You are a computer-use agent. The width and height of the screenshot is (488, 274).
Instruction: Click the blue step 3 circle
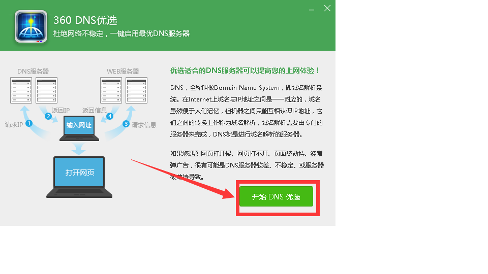(126, 124)
